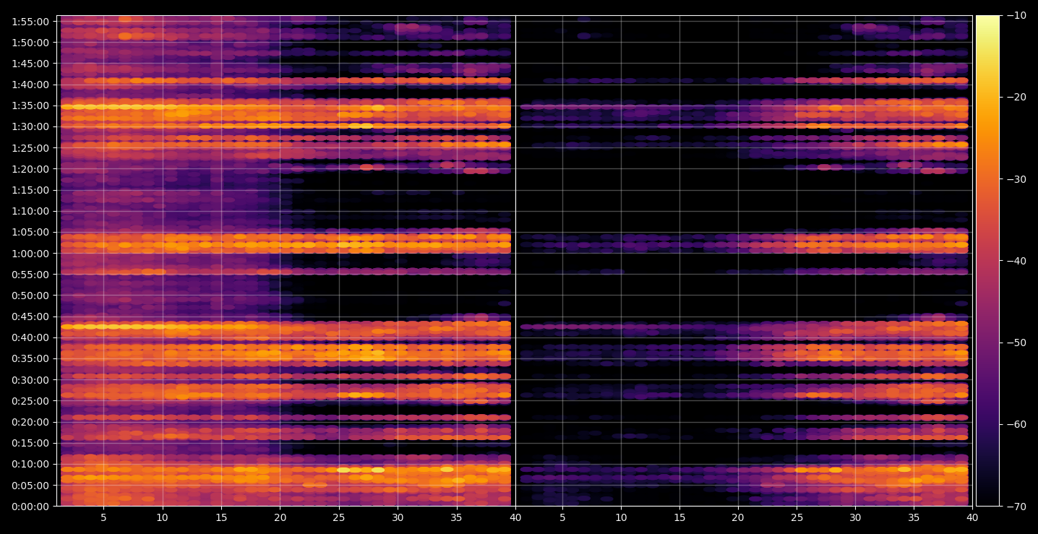This screenshot has height=534, width=1038.
Task: Select the −30 colorbar value
Action: [1016, 179]
